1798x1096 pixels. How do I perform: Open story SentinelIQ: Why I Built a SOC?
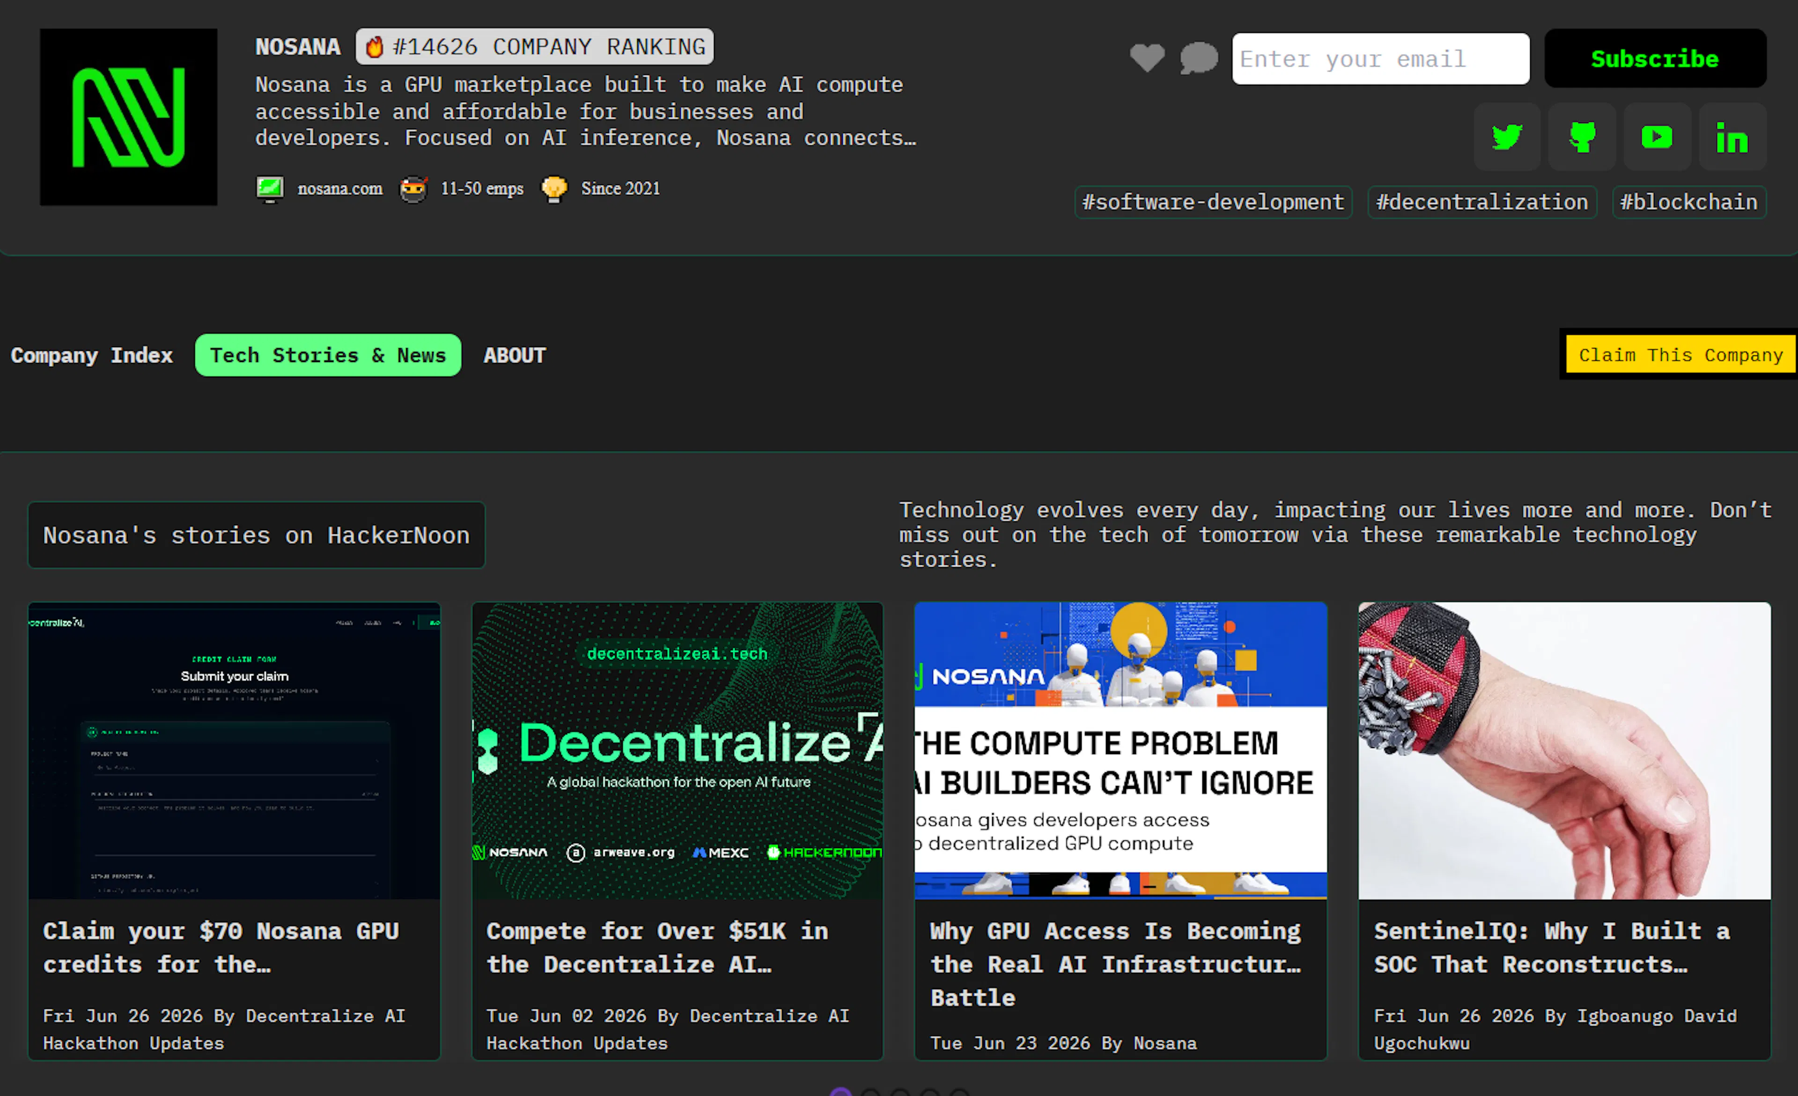[x=1552, y=948]
